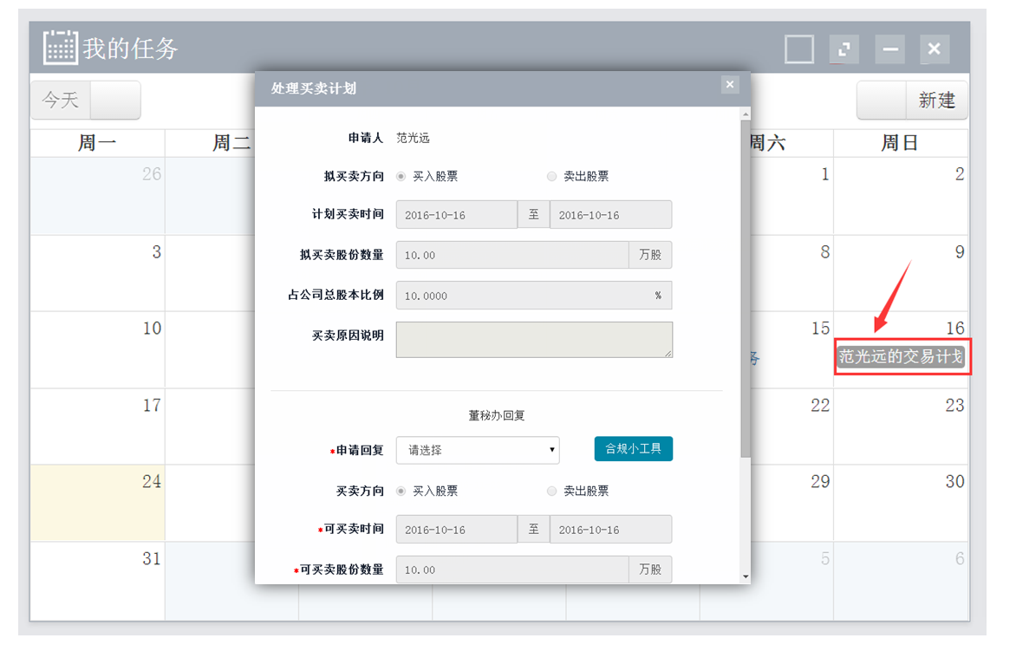
Task: Click the 今天 button
Action: click(61, 101)
